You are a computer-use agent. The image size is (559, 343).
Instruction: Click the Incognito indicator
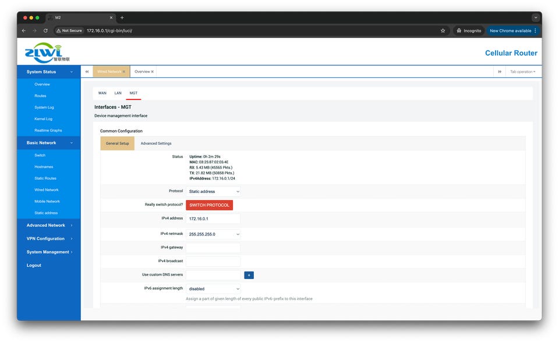click(x=469, y=31)
